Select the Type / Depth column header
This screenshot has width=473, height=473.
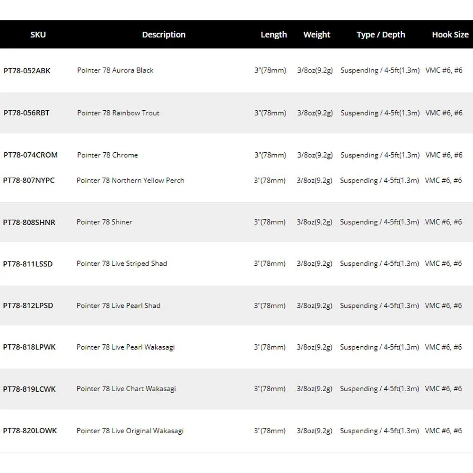click(381, 35)
